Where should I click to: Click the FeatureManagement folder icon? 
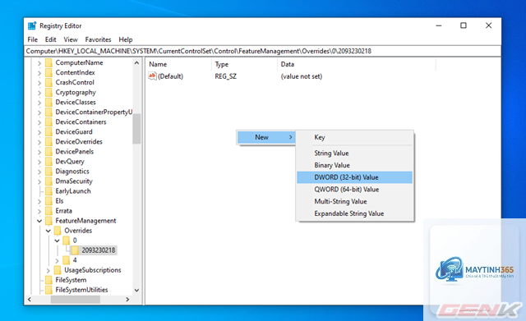pos(48,221)
